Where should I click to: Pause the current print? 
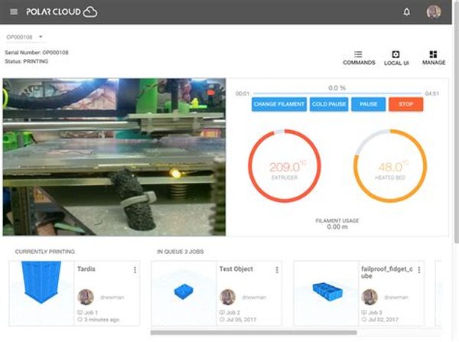point(368,104)
